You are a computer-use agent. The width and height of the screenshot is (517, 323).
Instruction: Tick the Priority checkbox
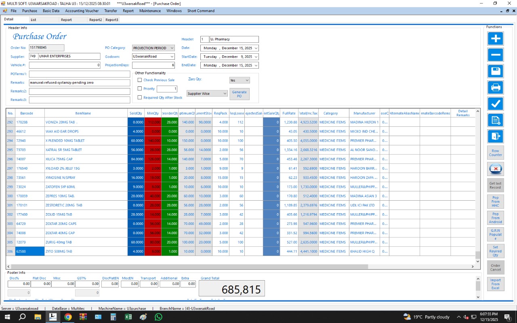click(140, 89)
